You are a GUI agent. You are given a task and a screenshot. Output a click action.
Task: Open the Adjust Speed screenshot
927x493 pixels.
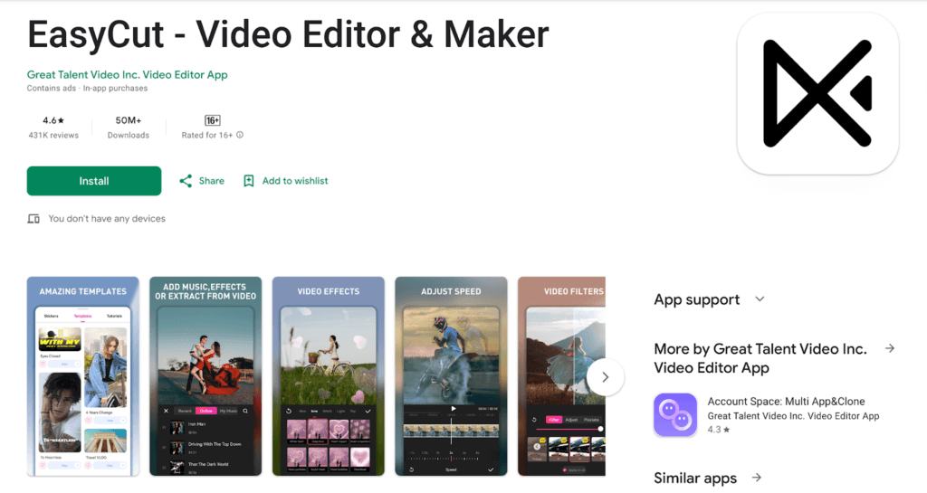coord(451,376)
